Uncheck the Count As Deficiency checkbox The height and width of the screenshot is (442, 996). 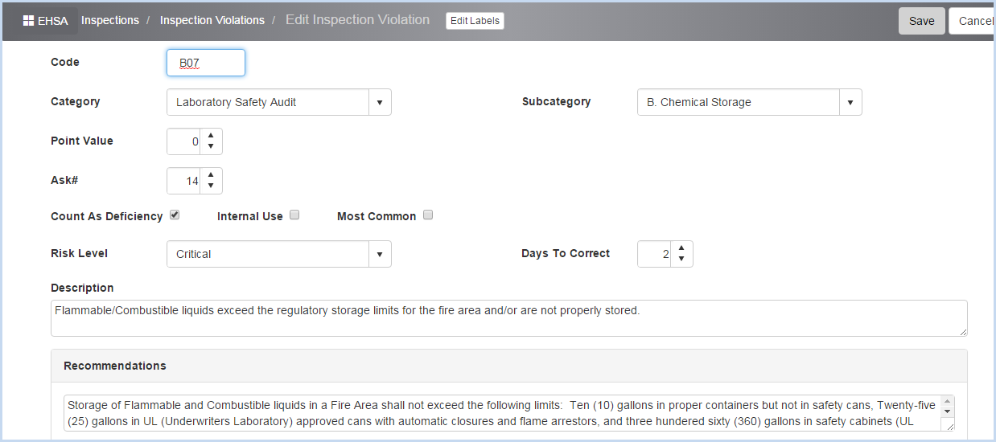tap(175, 215)
